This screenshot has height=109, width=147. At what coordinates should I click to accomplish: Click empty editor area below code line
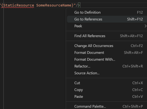tap(34, 57)
